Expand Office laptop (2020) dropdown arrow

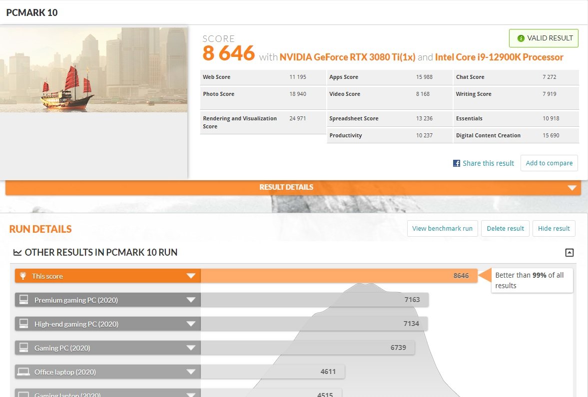pos(191,372)
